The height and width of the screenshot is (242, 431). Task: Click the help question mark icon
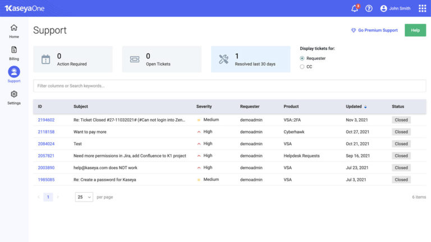[369, 8]
